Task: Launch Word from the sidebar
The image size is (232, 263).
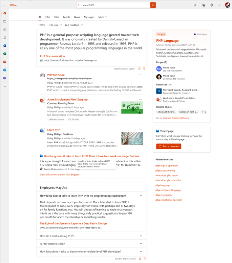Action: [x=5, y=46]
